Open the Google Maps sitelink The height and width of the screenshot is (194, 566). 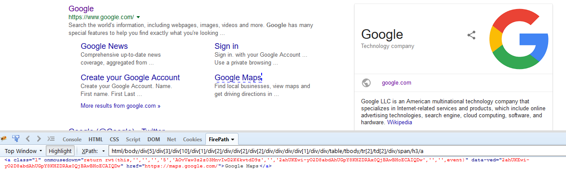(x=238, y=78)
